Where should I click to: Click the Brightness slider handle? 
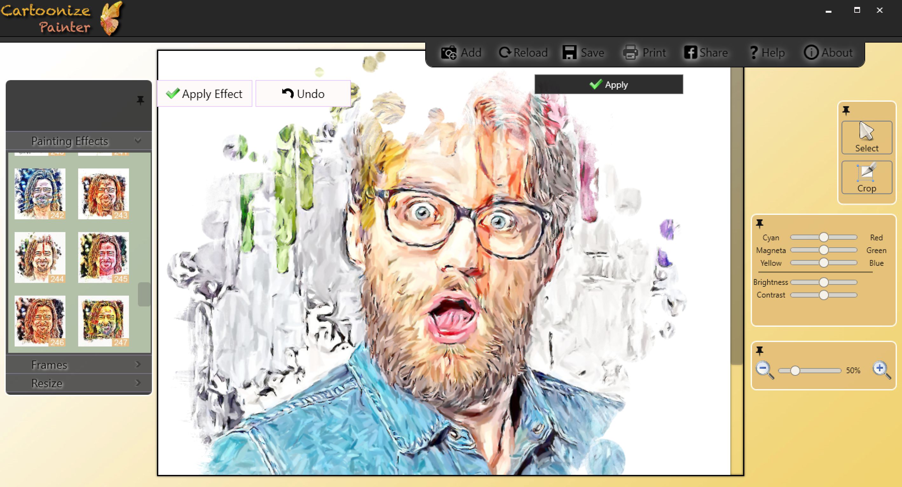[x=823, y=282]
